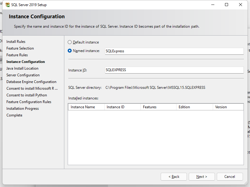Cancel the SQL Server setup
The height and width of the screenshot is (187, 250).
pos(230,177)
